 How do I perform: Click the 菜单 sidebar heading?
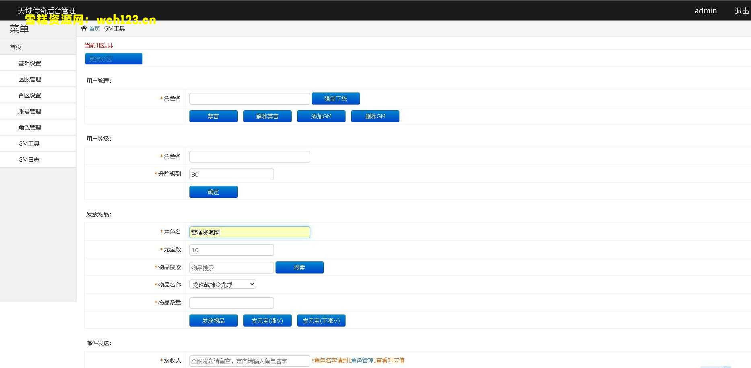pos(19,29)
